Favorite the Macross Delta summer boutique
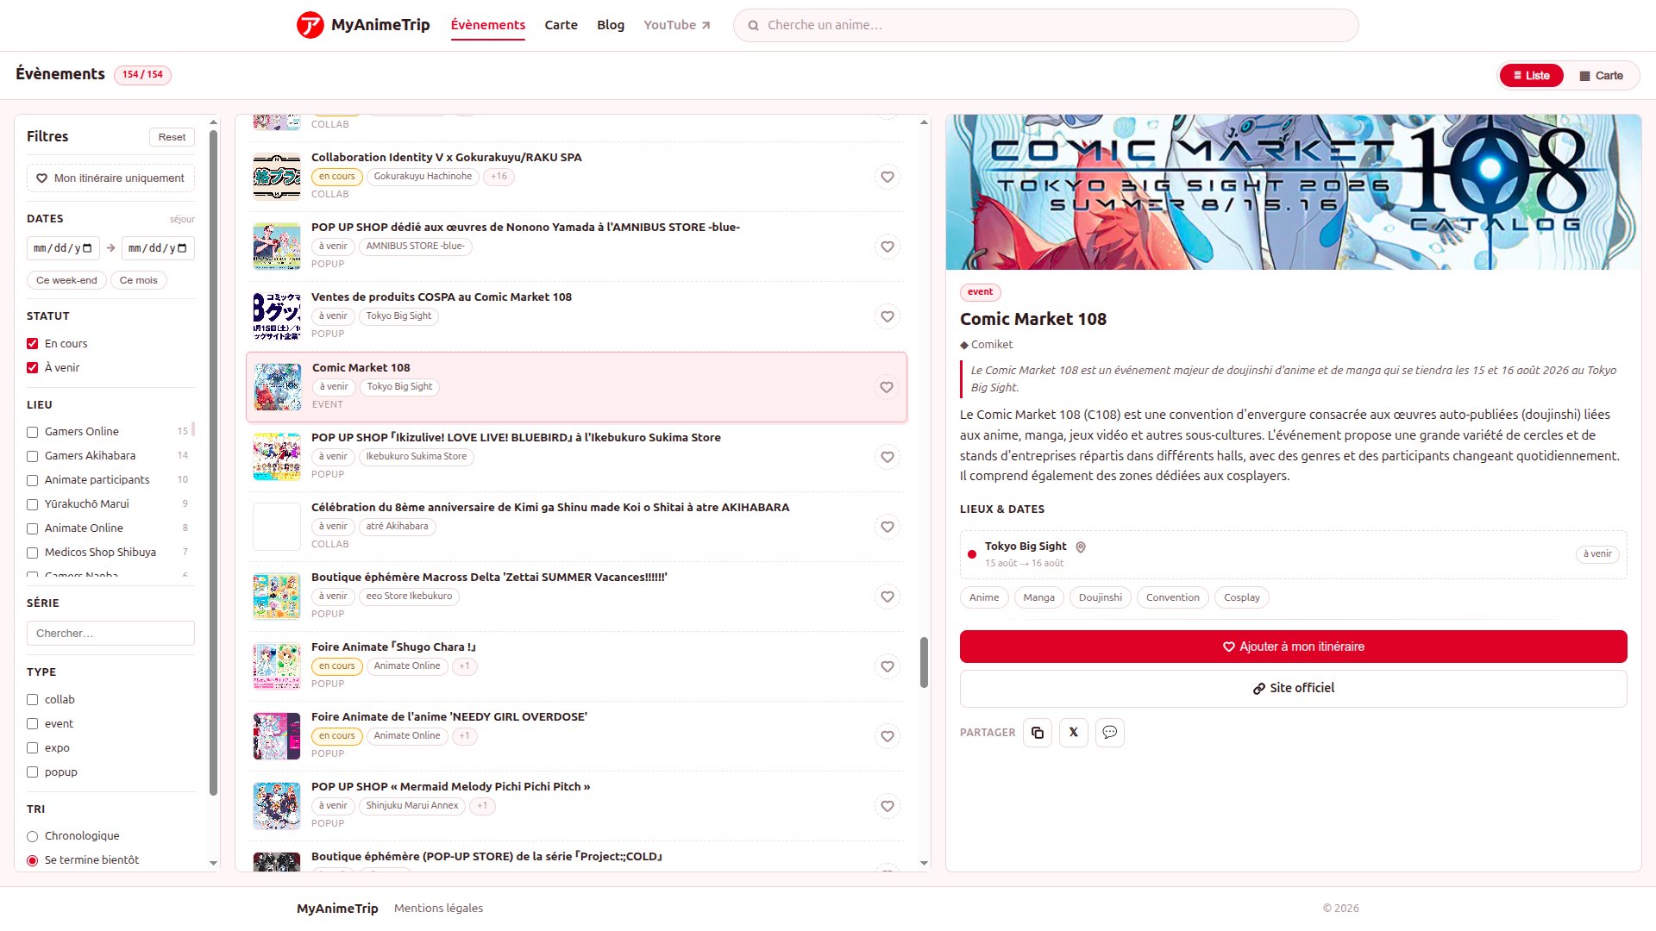Screen dimensions: 1656x931 [x=887, y=597]
